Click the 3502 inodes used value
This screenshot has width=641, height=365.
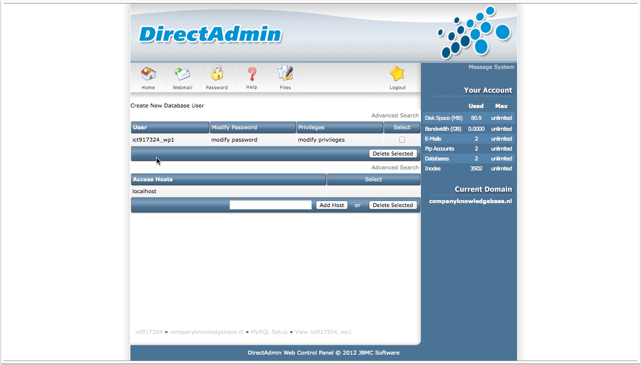pos(476,168)
